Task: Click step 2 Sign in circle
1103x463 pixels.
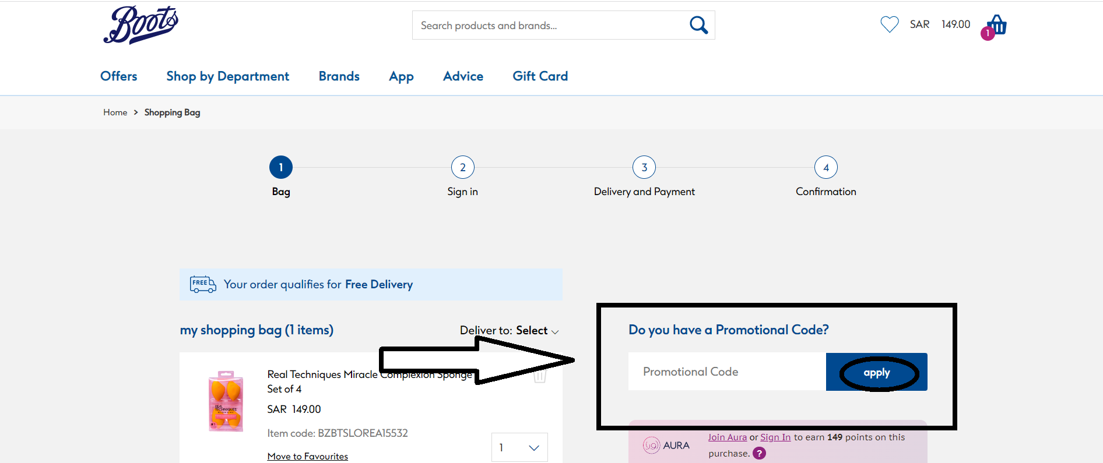Action: [x=463, y=168]
